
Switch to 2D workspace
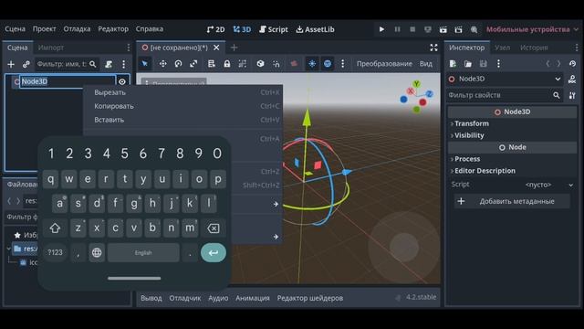point(215,29)
